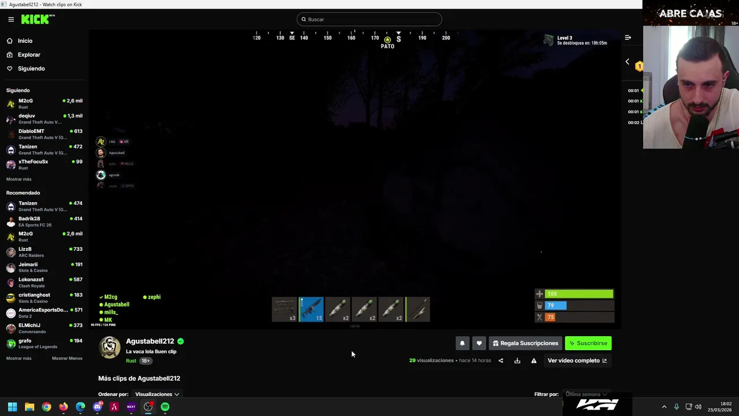Toggle the notification bell button
This screenshot has height=416, width=739.
coord(462,343)
